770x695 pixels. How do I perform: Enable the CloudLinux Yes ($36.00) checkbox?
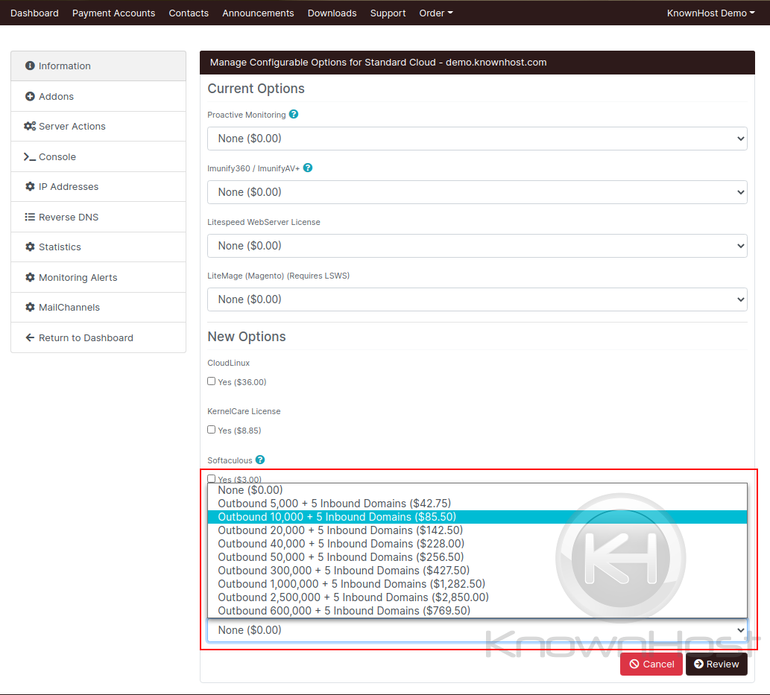(211, 381)
